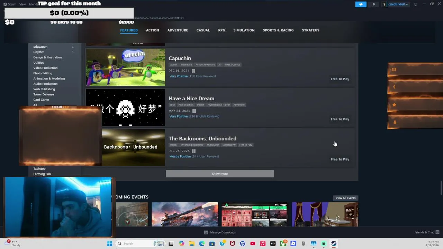
Task: Launch Apple TV from the taskbar
Action: 273,243
